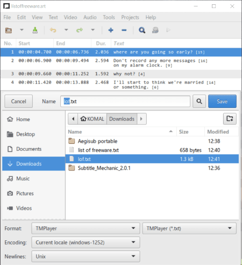Open the Aegisub portable folder
This screenshot has width=242, height=265.
pyautogui.click(x=152, y=141)
